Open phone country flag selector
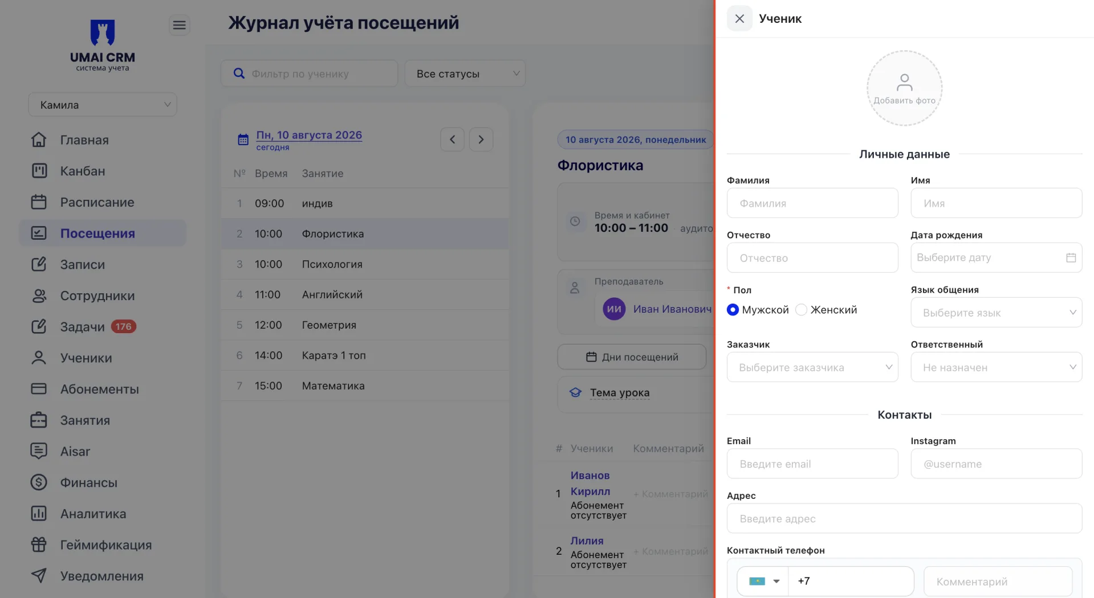 click(x=763, y=581)
